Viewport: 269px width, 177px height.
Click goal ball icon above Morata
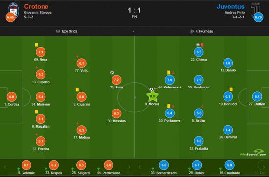click(151, 89)
